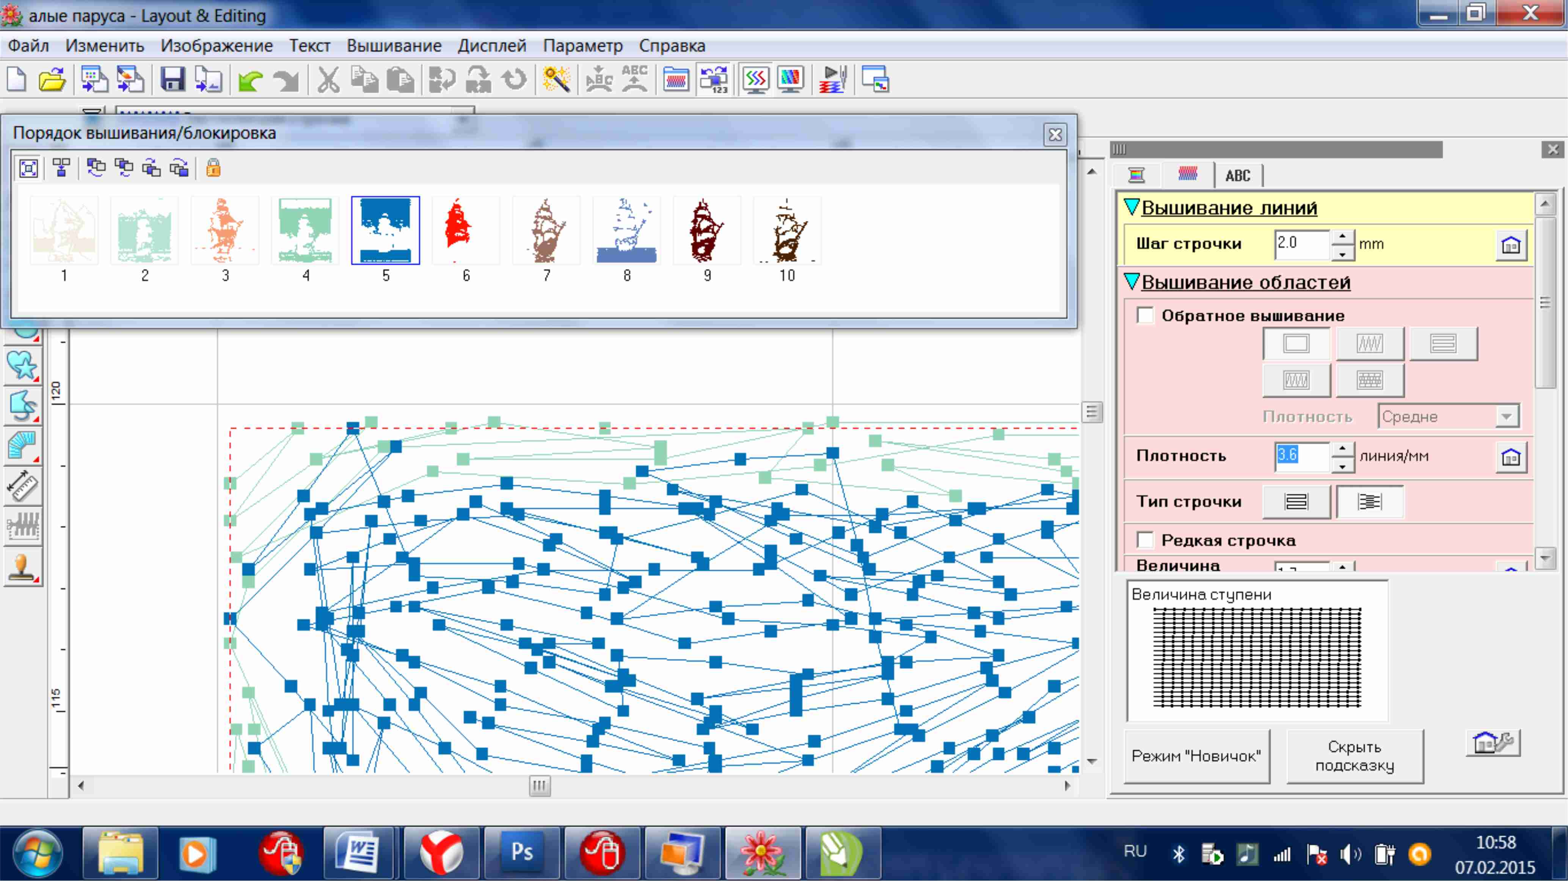Click the Скрыть подсказку button

click(1355, 756)
